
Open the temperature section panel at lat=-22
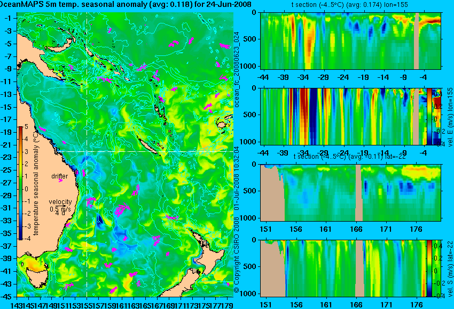click(350, 193)
